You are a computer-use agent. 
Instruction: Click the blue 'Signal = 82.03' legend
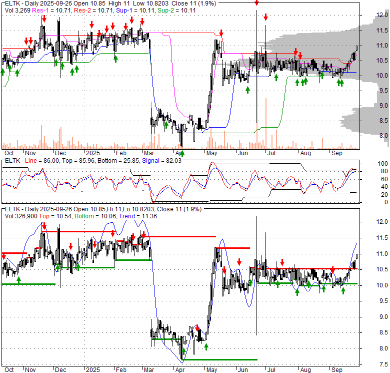[161, 161]
